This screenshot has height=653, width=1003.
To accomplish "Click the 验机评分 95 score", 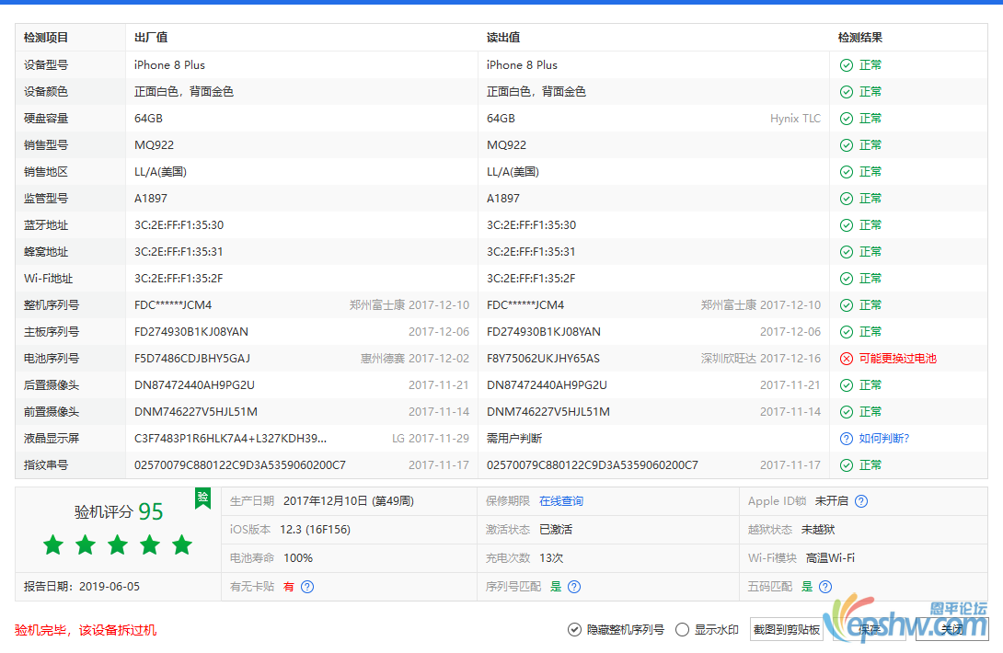I will (x=119, y=511).
